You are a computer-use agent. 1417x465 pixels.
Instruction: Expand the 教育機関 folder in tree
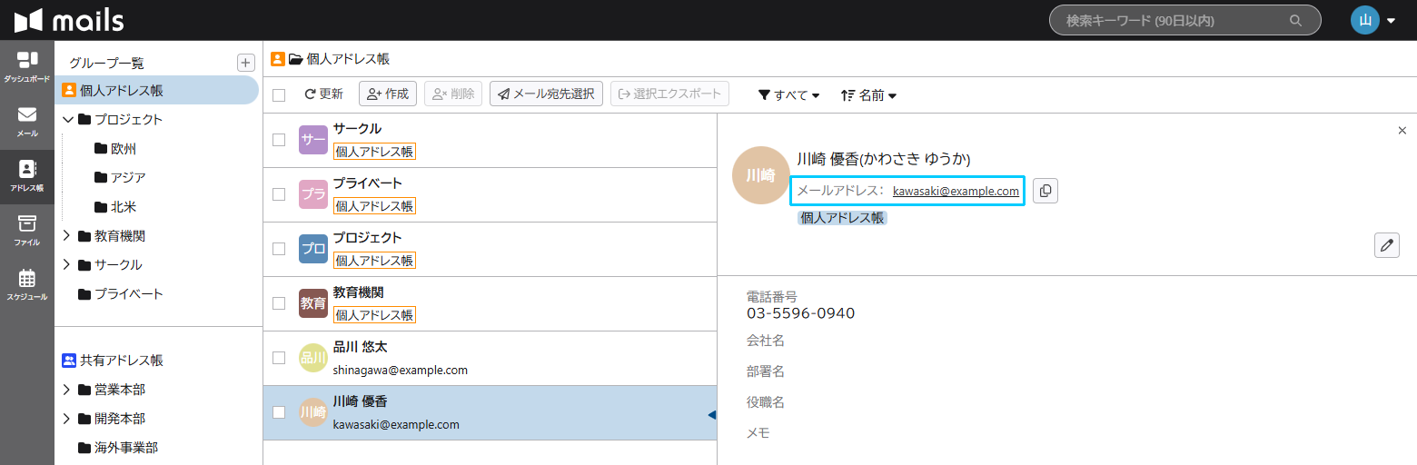67,236
